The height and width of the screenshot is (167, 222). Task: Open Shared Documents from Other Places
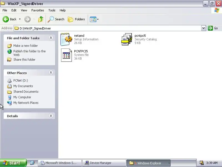coord(26,92)
